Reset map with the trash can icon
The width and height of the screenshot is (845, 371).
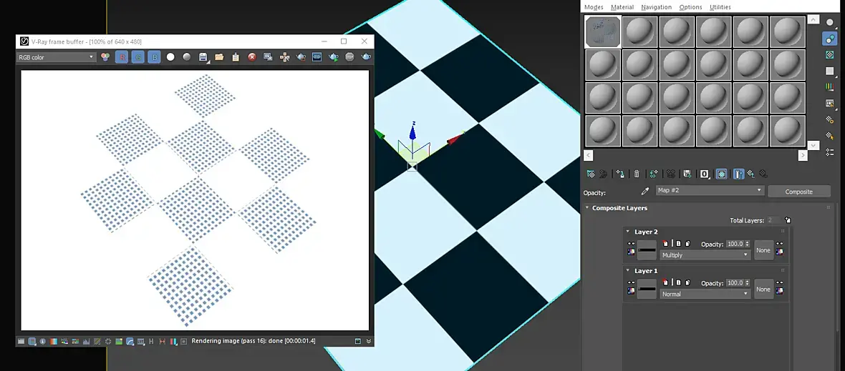tap(637, 174)
